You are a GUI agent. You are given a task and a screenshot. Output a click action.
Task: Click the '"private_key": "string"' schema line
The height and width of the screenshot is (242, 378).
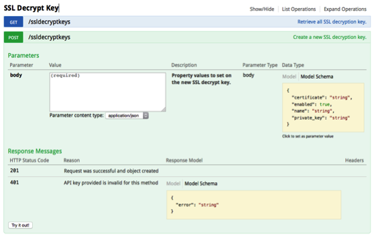point(321,118)
